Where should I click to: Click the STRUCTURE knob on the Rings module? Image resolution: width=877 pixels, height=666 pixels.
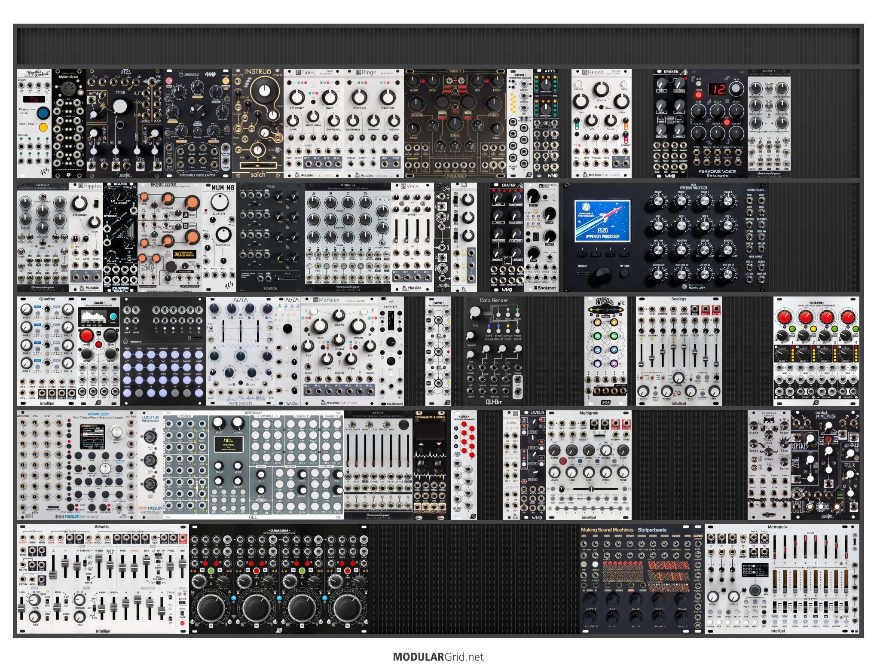click(x=388, y=97)
